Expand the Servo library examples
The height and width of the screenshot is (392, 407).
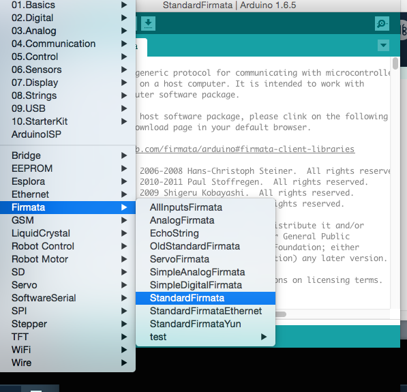click(67, 285)
